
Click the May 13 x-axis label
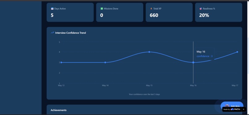pyautogui.click(x=61, y=85)
